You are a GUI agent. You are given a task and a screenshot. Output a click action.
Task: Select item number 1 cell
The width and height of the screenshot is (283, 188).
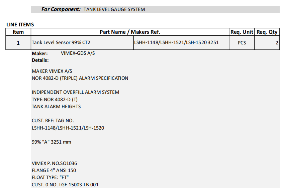pyautogui.click(x=18, y=43)
